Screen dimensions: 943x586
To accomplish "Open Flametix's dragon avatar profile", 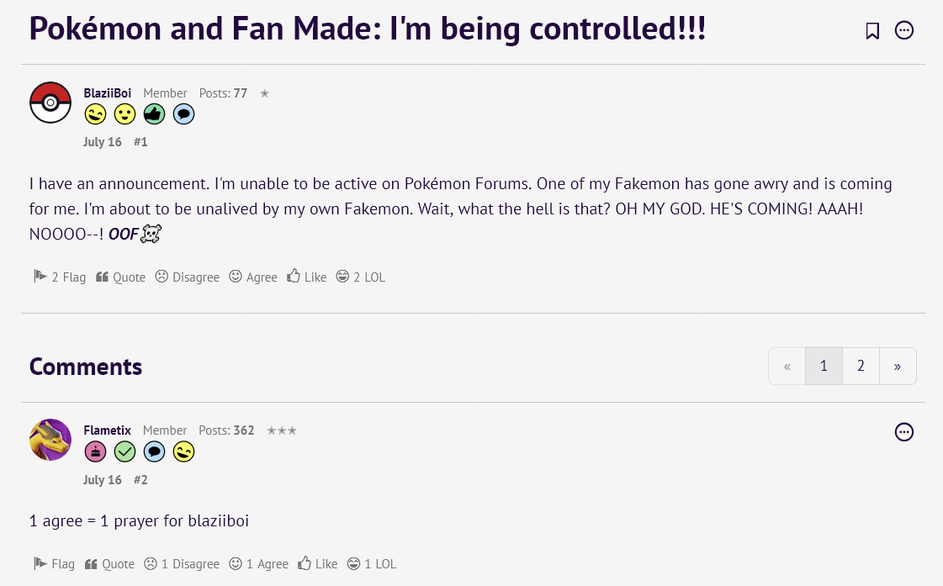I will (50, 440).
